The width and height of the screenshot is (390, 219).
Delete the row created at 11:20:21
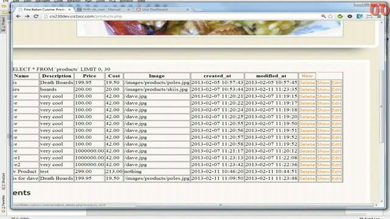coord(307,96)
